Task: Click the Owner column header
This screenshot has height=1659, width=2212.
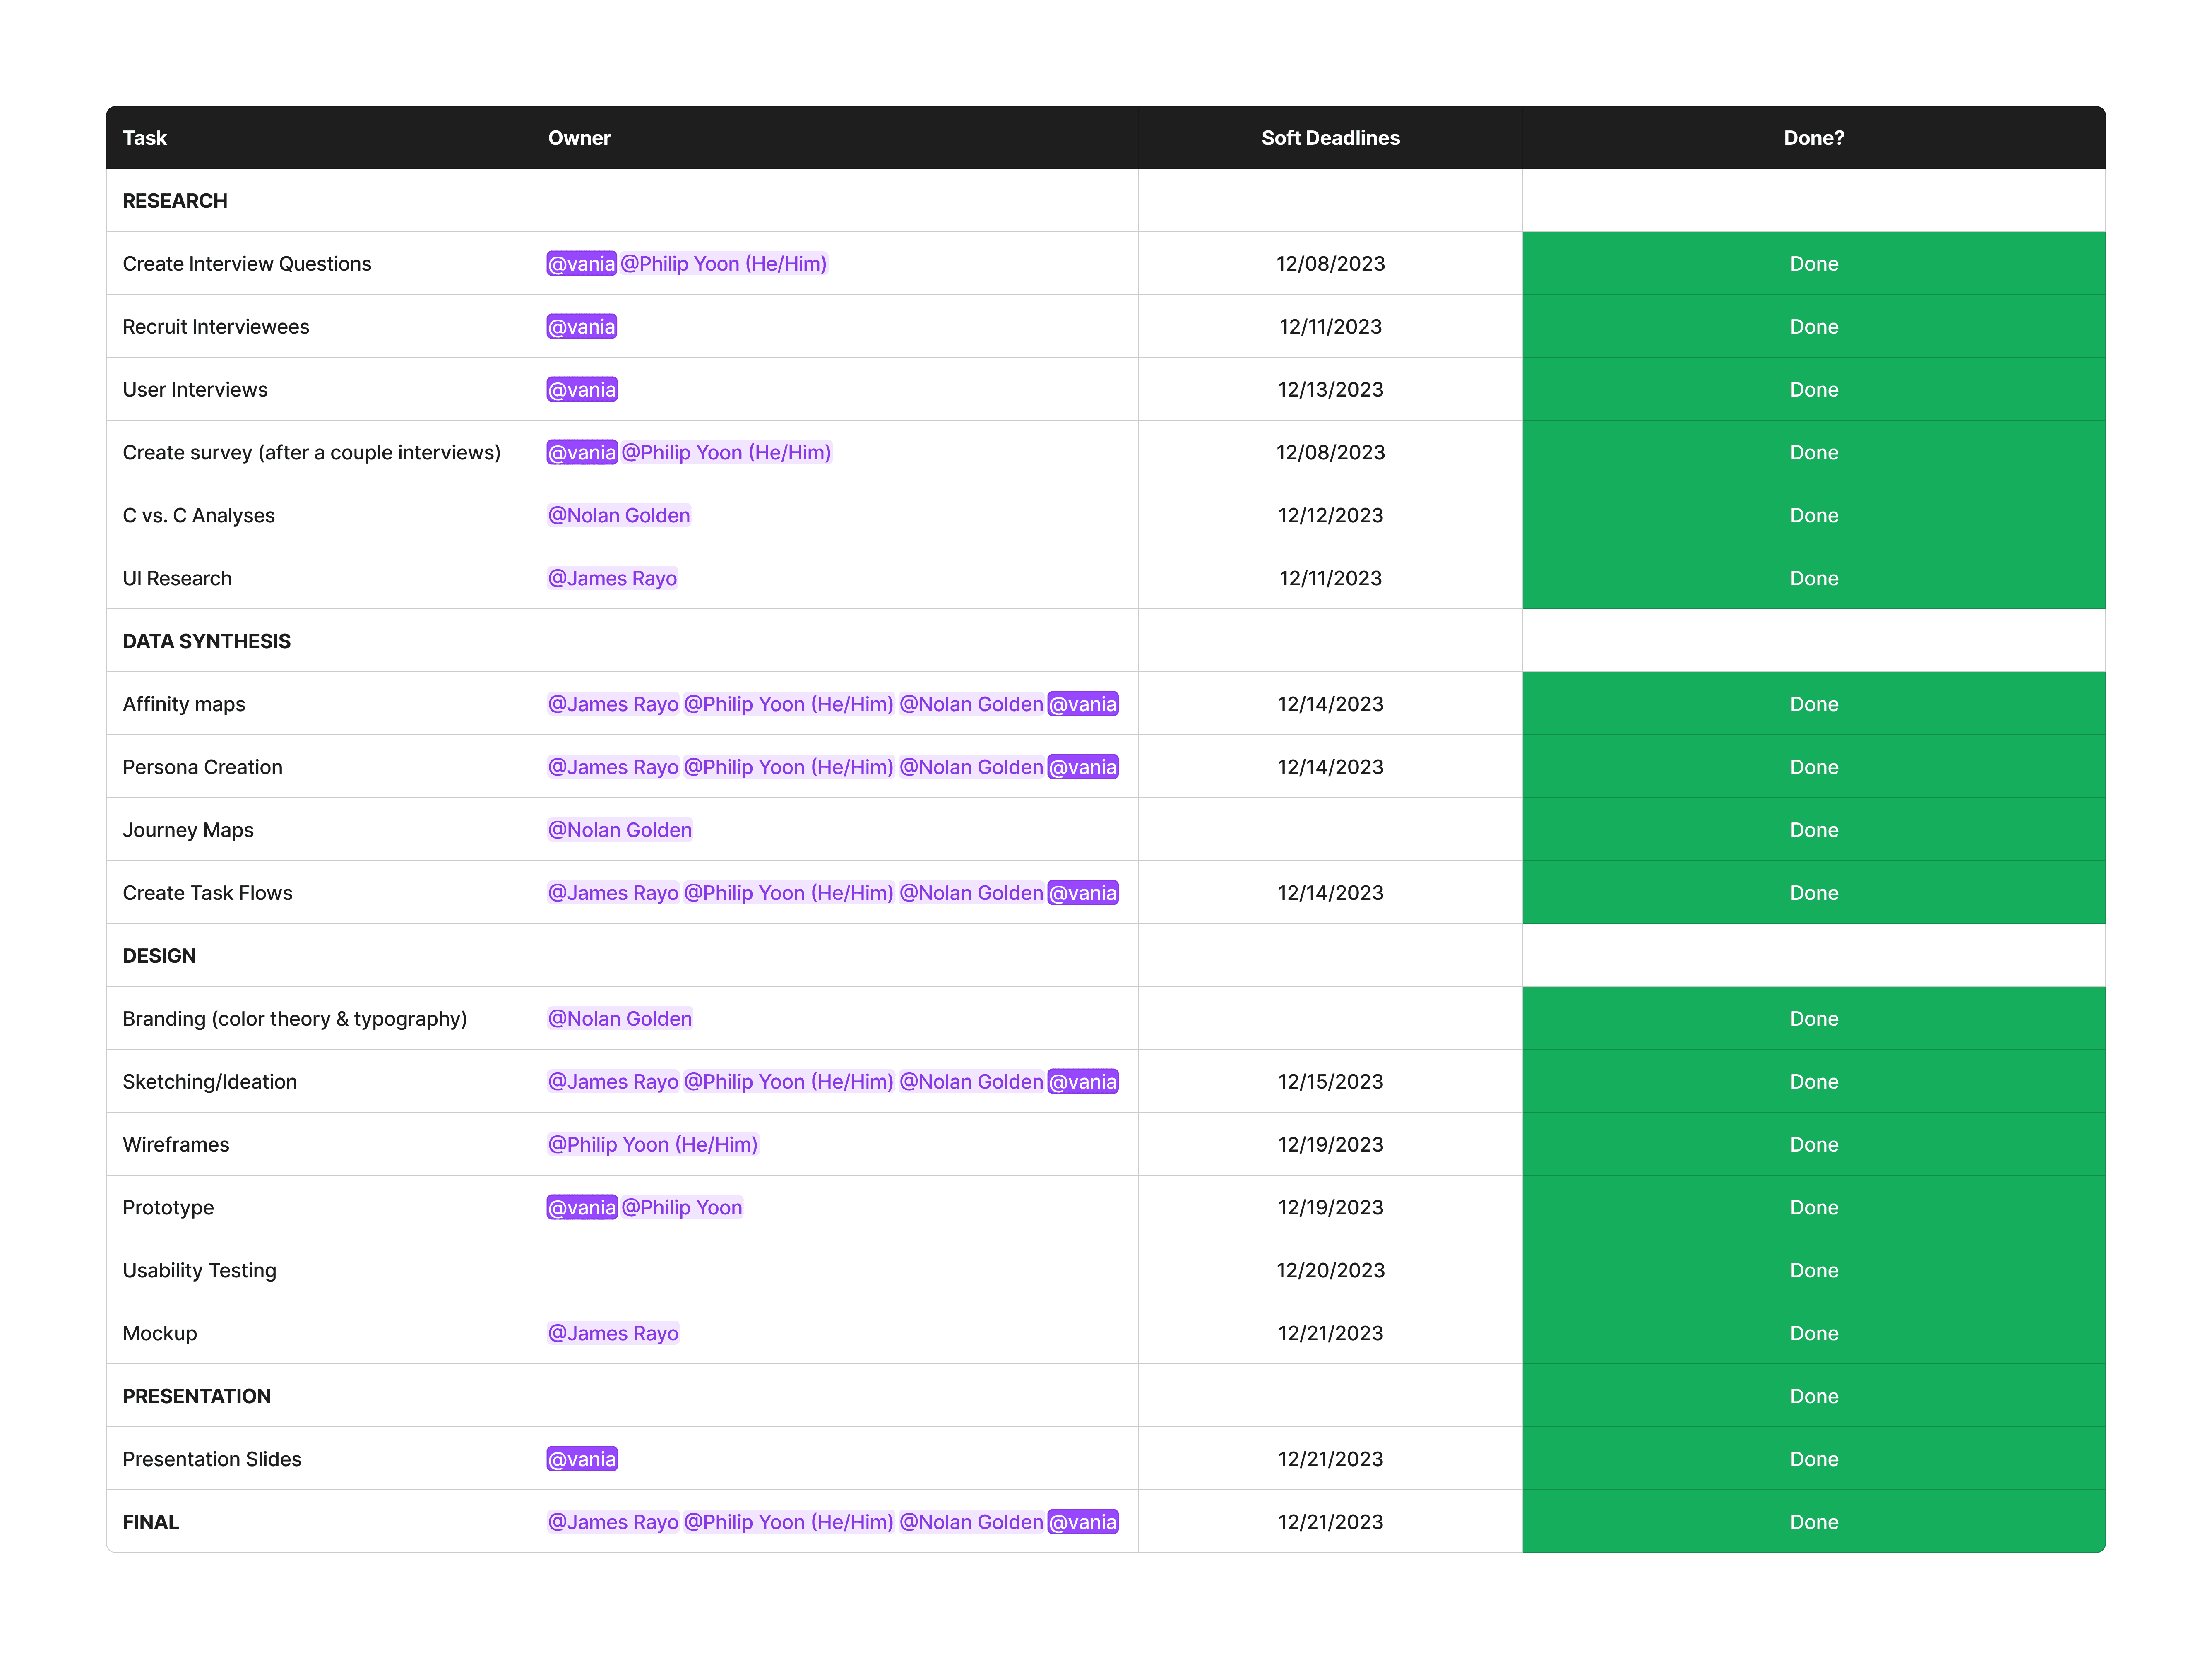Action: pos(579,138)
